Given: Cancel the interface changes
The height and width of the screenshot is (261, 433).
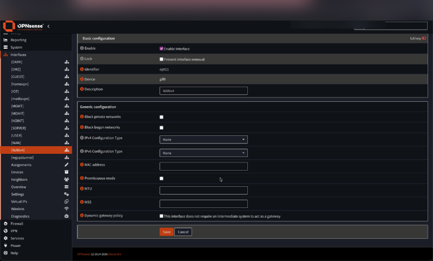Looking at the screenshot, I should [183, 232].
